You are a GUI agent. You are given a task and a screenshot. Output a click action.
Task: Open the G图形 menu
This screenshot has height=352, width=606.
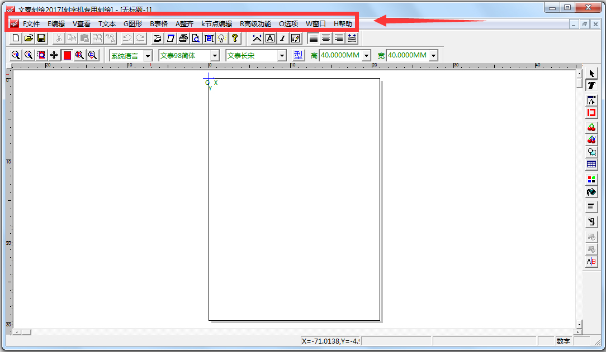pyautogui.click(x=133, y=24)
